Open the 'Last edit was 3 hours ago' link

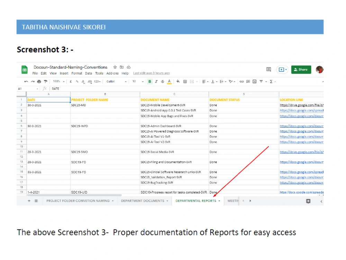(x=152, y=73)
